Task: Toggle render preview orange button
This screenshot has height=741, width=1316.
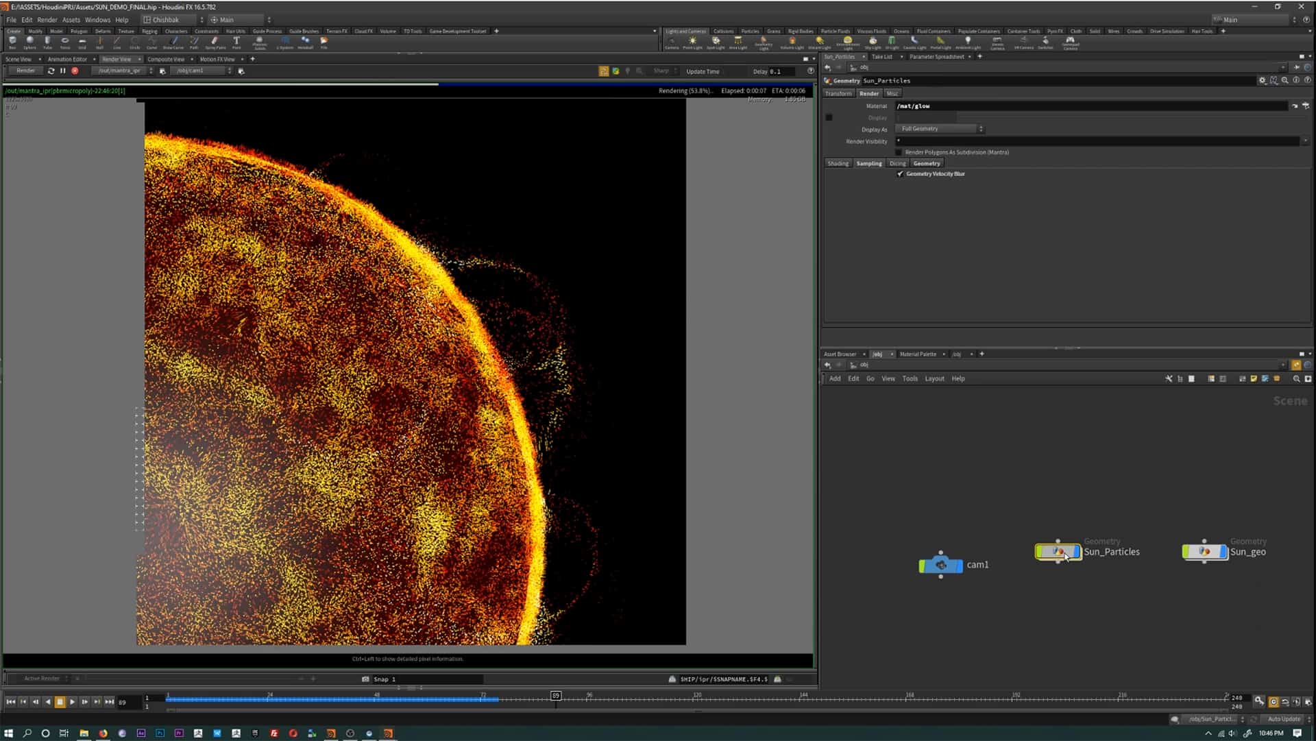Action: [603, 71]
